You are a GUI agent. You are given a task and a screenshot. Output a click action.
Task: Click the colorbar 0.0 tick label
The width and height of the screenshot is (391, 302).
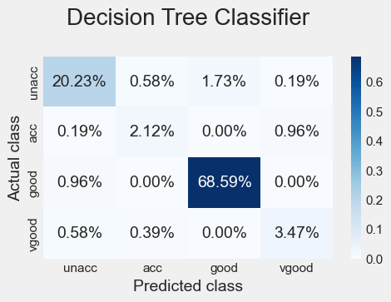coord(374,259)
